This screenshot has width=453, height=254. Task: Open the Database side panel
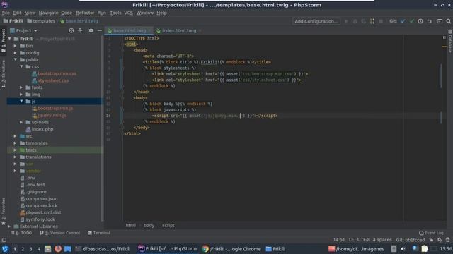450,41
